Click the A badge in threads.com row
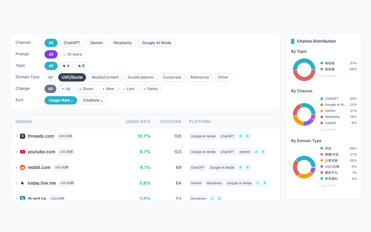The image size is (371, 232). coord(240,136)
